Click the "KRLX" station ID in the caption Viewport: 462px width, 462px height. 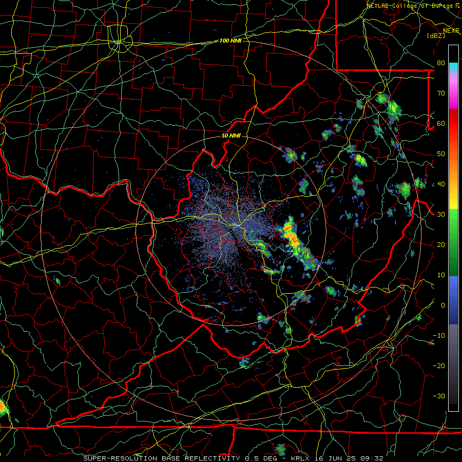coord(300,458)
